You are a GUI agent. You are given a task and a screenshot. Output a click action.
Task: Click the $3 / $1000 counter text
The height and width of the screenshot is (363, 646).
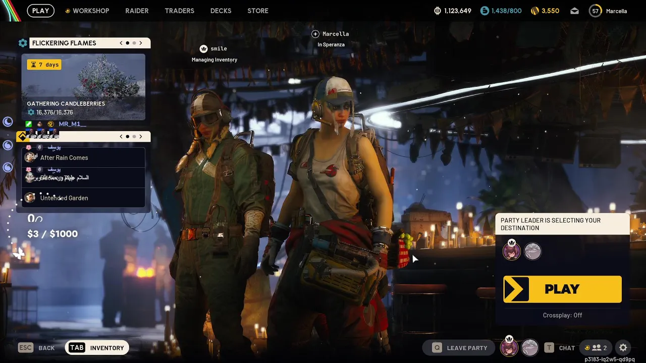(x=52, y=234)
